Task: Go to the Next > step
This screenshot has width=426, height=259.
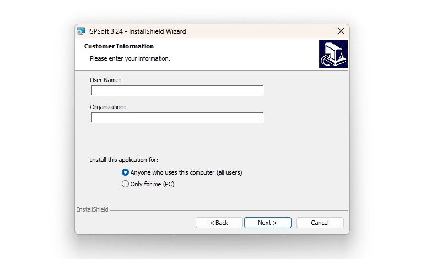Action: click(268, 223)
